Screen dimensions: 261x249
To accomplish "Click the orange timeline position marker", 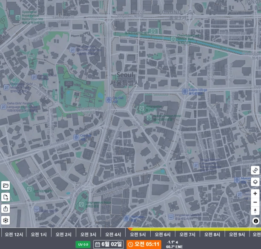I will click(130, 229).
